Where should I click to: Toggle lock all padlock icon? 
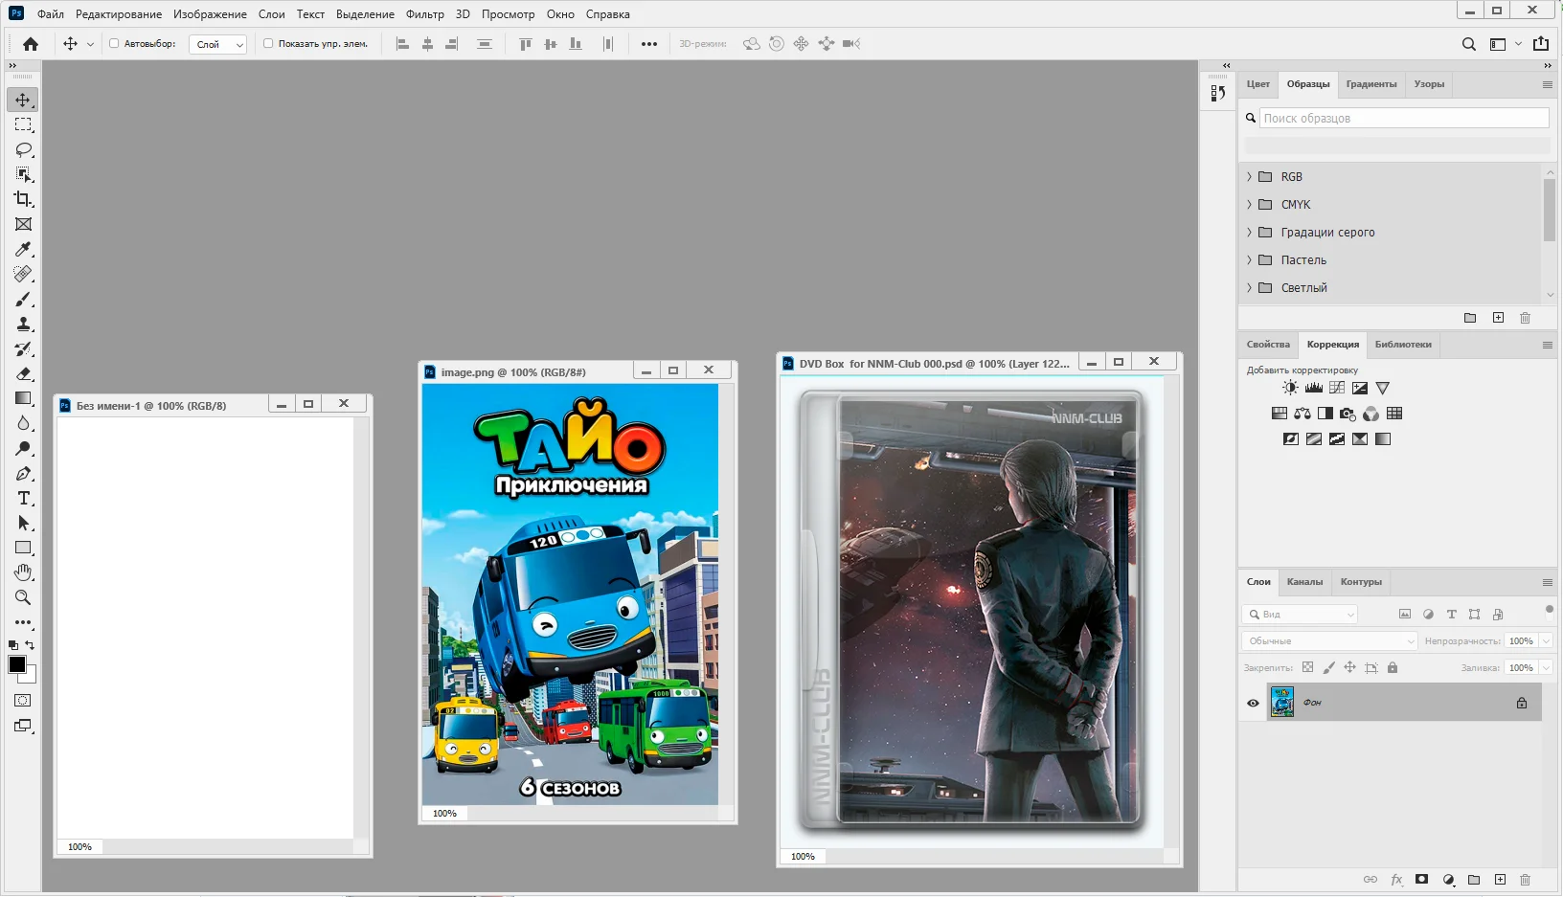[1393, 667]
